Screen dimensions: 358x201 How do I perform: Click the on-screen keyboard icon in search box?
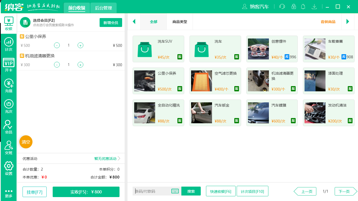click(175, 191)
